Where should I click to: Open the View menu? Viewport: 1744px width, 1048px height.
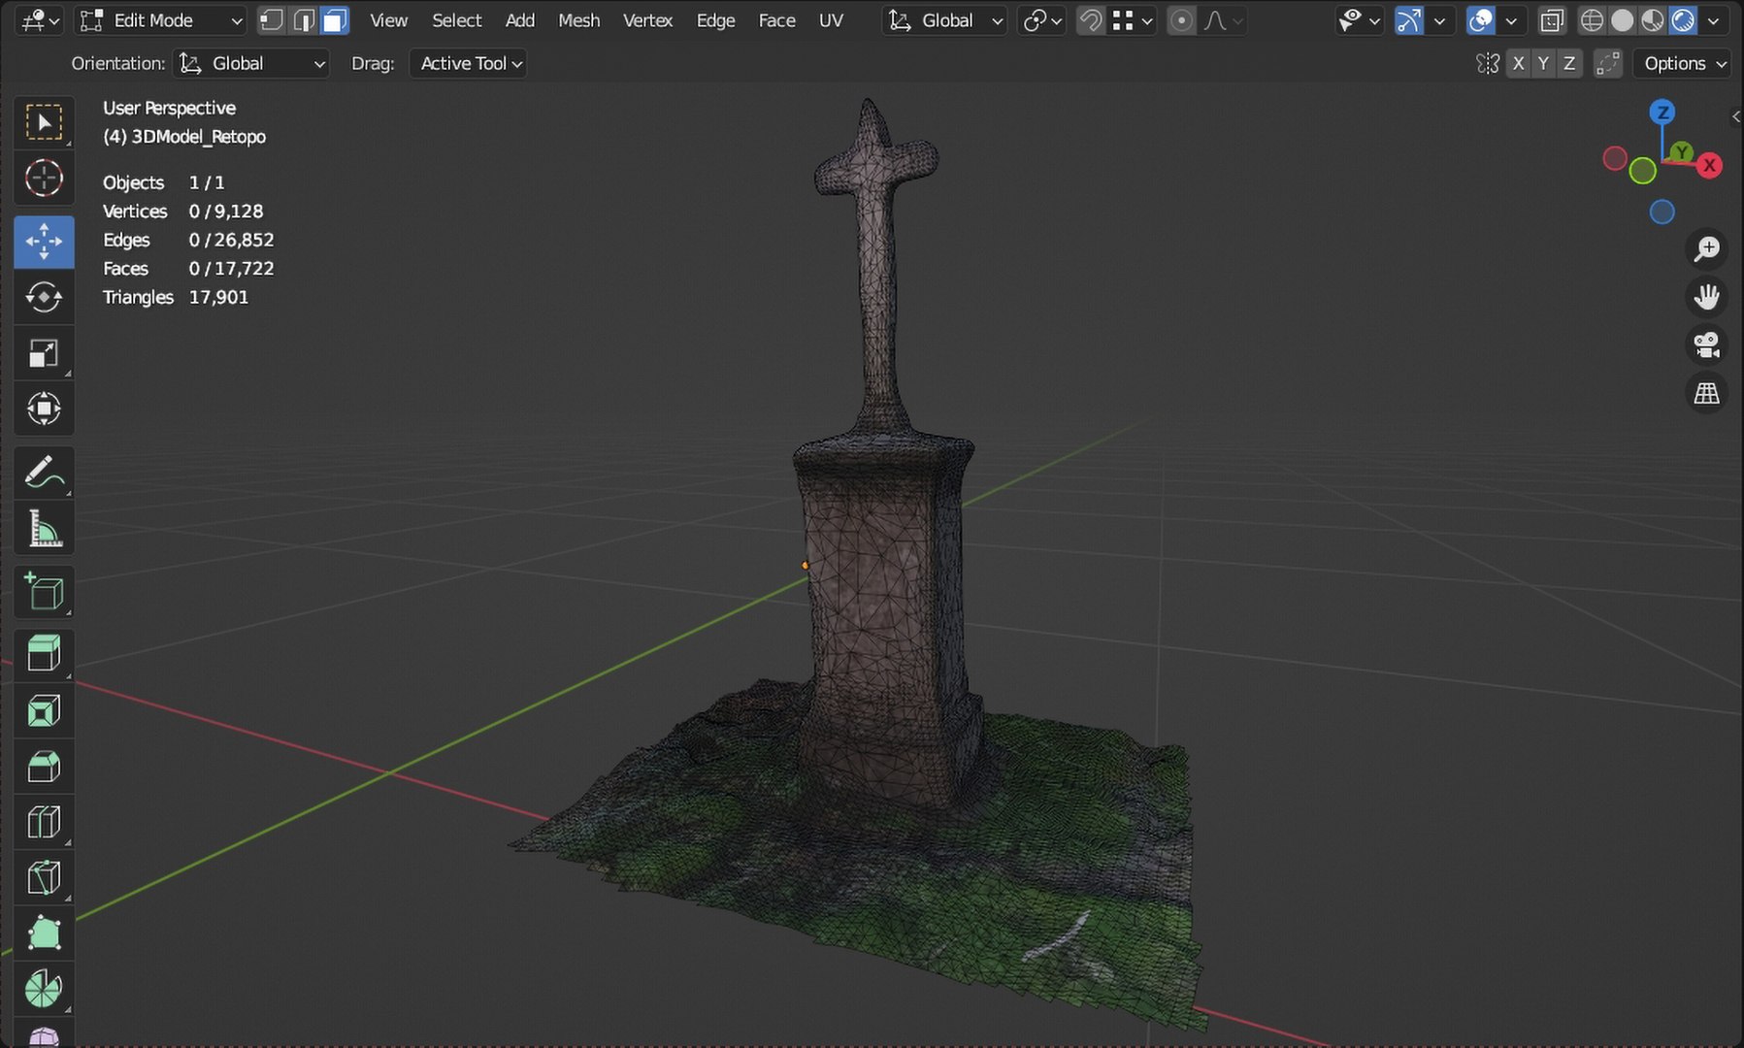click(x=388, y=20)
